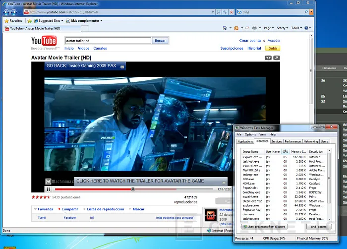Image resolution: width=347 pixels, height=249 pixels.
Task: Click Show processes from all users button
Action: [x=264, y=227]
